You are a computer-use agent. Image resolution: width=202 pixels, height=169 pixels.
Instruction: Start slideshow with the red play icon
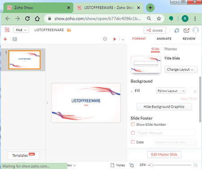[x=114, y=39]
